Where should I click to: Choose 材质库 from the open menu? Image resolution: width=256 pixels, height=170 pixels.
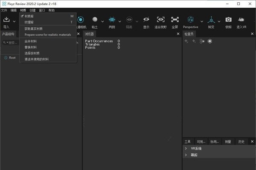[48, 16]
